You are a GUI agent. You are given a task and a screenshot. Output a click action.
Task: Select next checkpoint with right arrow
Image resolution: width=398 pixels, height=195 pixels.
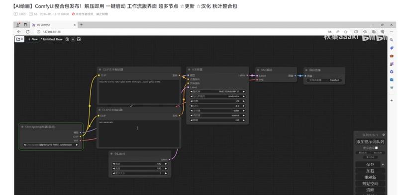(x=77, y=145)
